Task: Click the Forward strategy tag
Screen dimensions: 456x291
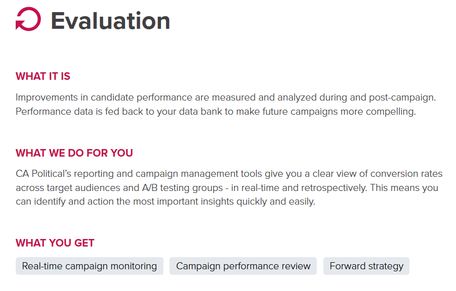Action: click(366, 266)
